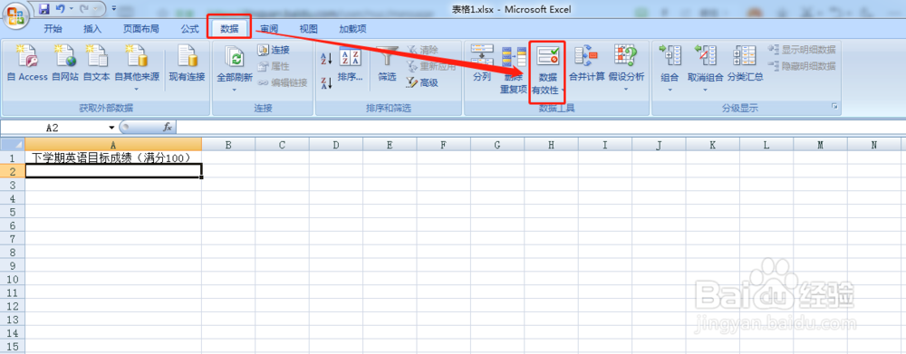Sort descending Z to A

326,83
